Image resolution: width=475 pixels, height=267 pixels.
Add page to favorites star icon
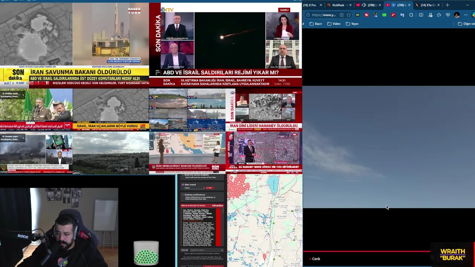tap(348, 15)
